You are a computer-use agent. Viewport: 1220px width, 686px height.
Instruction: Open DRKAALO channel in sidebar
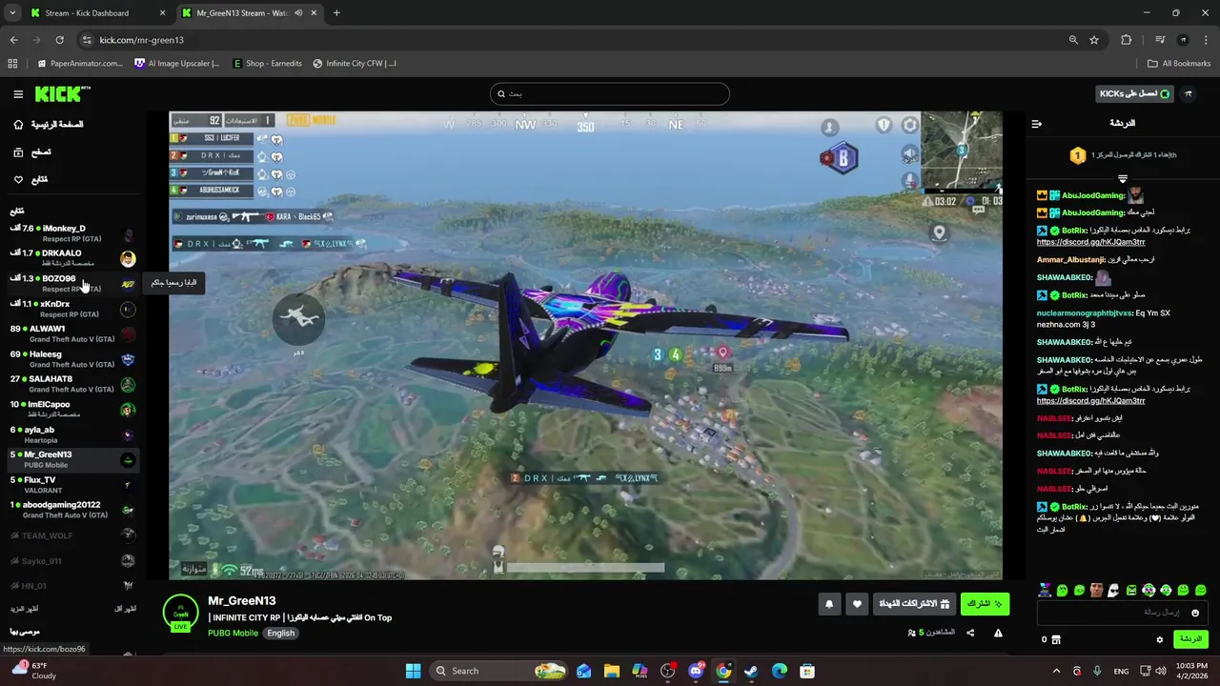[71, 258]
